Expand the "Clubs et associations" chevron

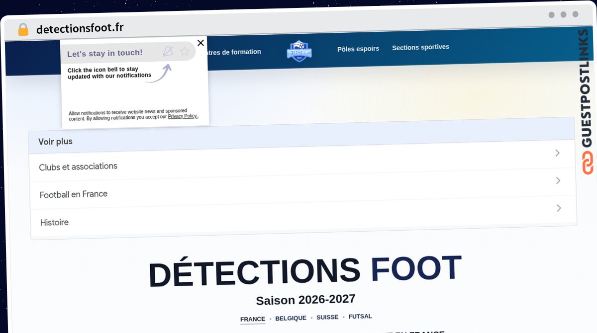[558, 153]
